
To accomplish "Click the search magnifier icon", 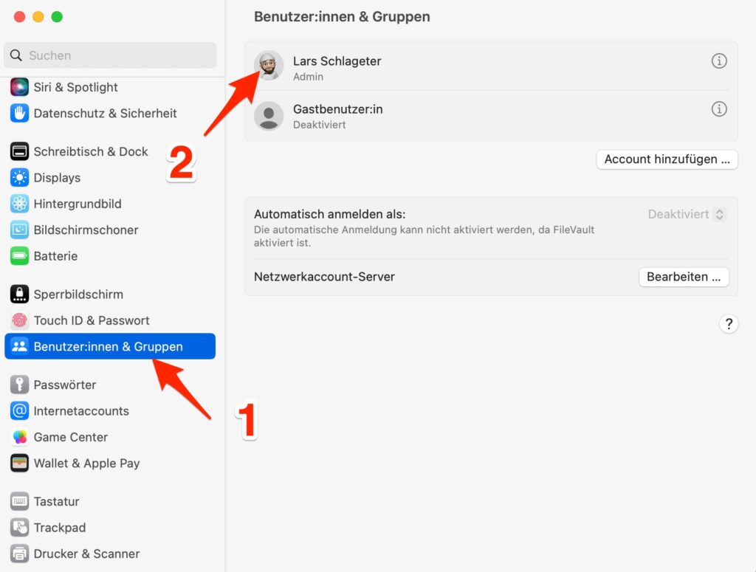I will (16, 55).
